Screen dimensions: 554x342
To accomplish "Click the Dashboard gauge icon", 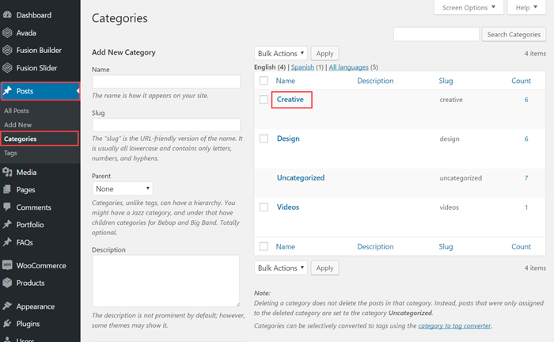I will point(7,15).
